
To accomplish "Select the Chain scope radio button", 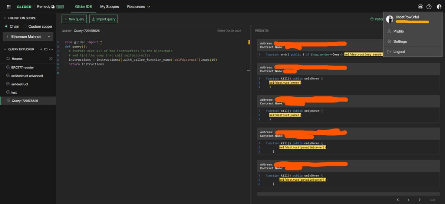I will click(6, 27).
